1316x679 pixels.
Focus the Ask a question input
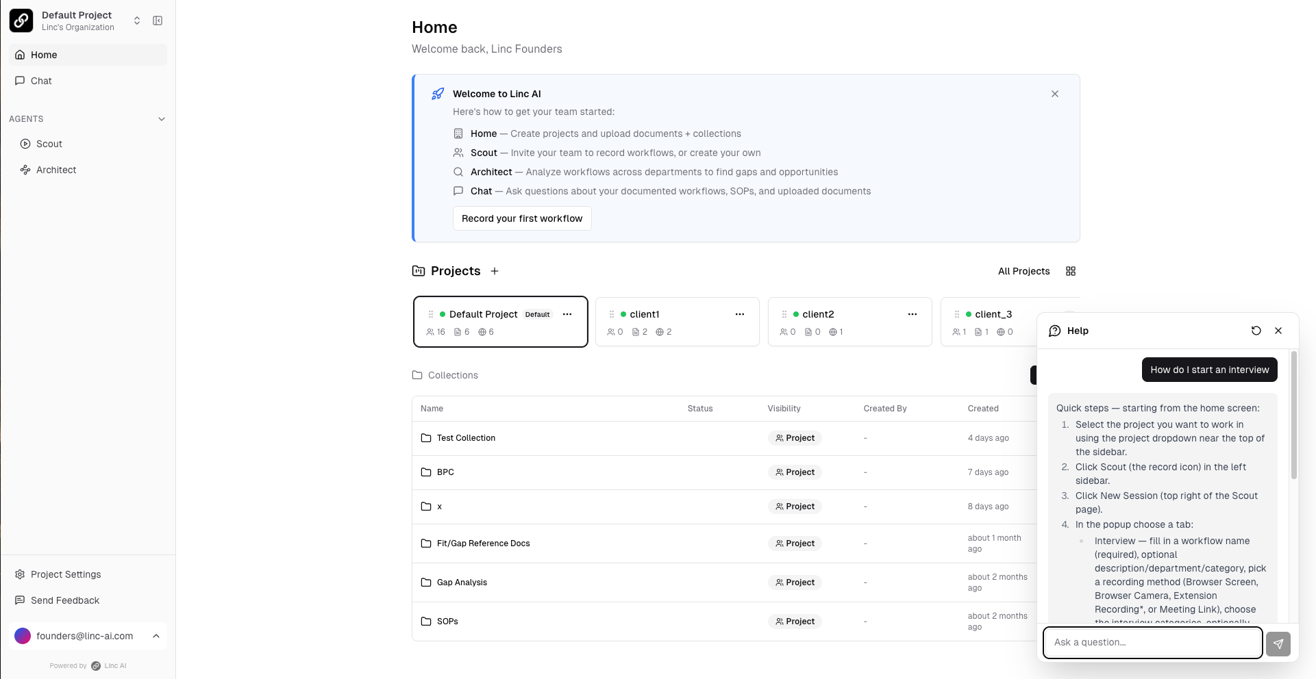(x=1152, y=643)
